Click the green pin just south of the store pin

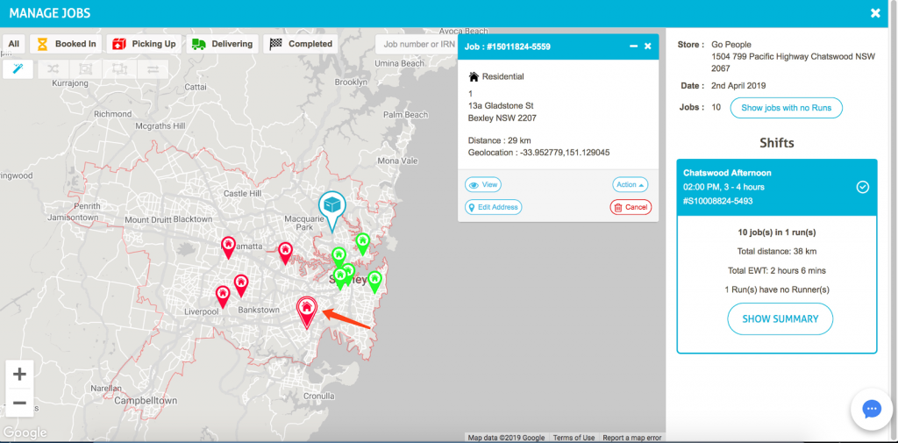[x=339, y=257]
